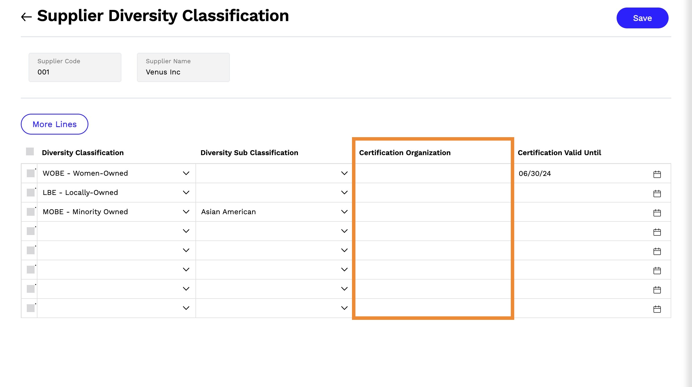Open the calendar icon in the sixth row
Screen dimensions: 692x387
[657, 270]
